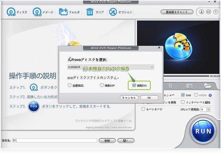Open the help question mark icon
This screenshot has width=221, height=154.
coord(216,12)
